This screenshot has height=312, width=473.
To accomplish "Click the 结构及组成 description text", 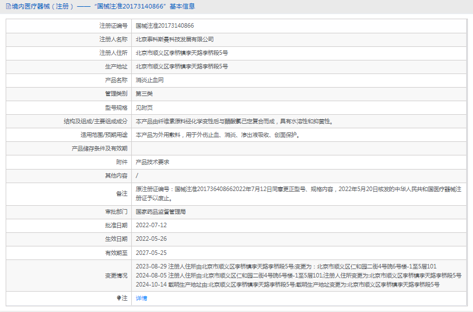I will click(234, 121).
